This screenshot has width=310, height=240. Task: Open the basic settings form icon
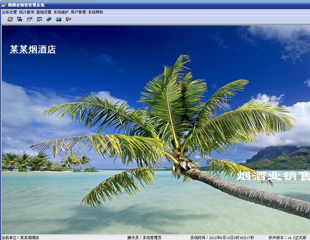pos(29,19)
